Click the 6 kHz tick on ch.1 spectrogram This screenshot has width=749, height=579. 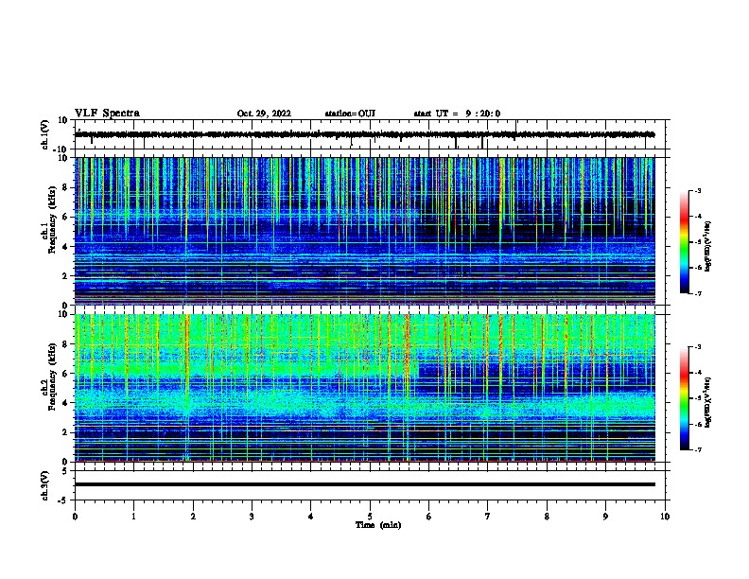(x=65, y=217)
